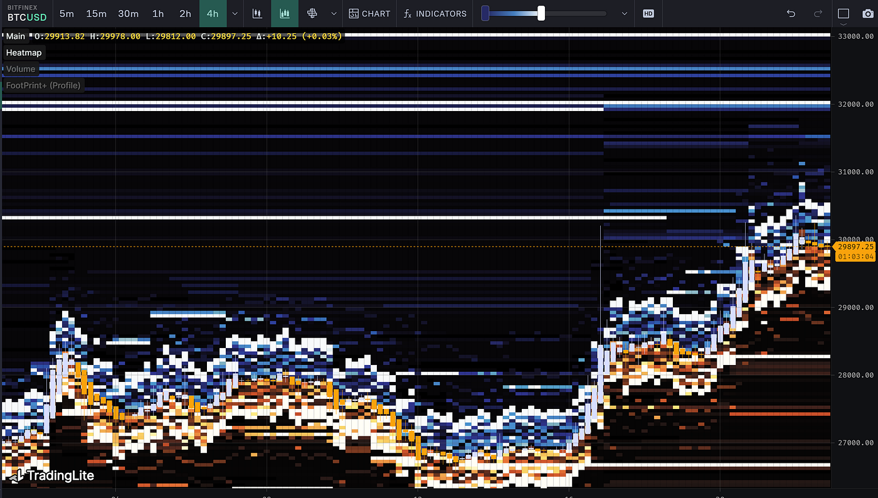Click the orange current price label 29897.25
Image resolution: width=878 pixels, height=498 pixels.
pos(855,247)
